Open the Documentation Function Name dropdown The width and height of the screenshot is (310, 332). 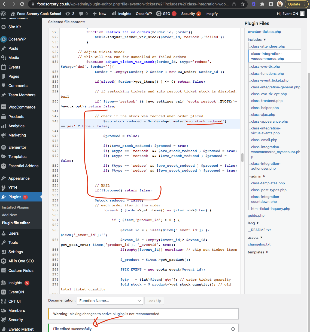click(x=110, y=301)
